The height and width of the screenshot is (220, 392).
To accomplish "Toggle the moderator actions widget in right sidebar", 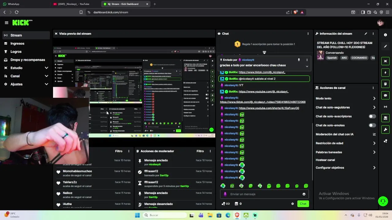I will click(385, 118).
